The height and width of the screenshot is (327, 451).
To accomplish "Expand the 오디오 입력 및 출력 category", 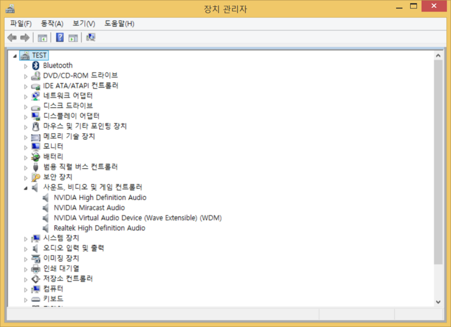I will [26, 249].
